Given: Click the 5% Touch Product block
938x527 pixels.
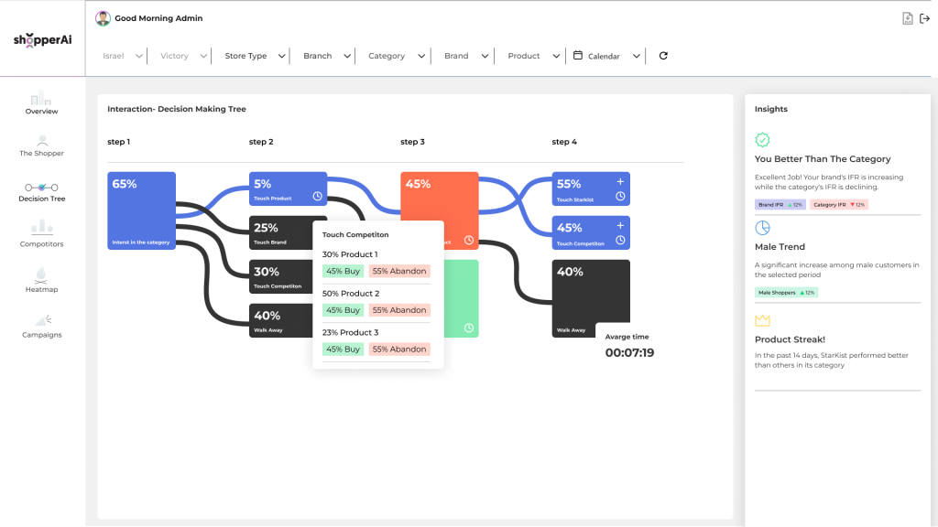Looking at the screenshot, I should (x=288, y=188).
